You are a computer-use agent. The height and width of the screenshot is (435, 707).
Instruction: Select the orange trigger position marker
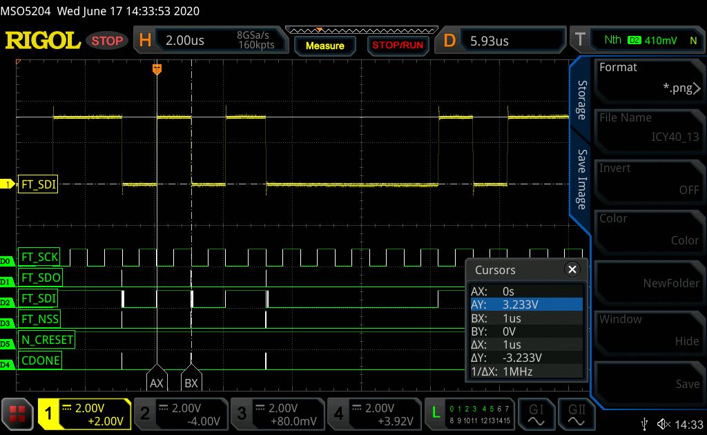click(x=157, y=68)
